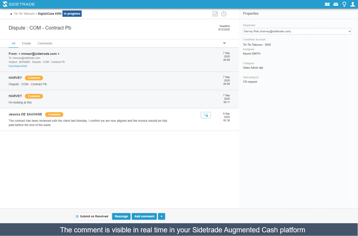The image size is (358, 236).
Task: Click Jessica DE SAUVAGE name
Action: click(25, 114)
